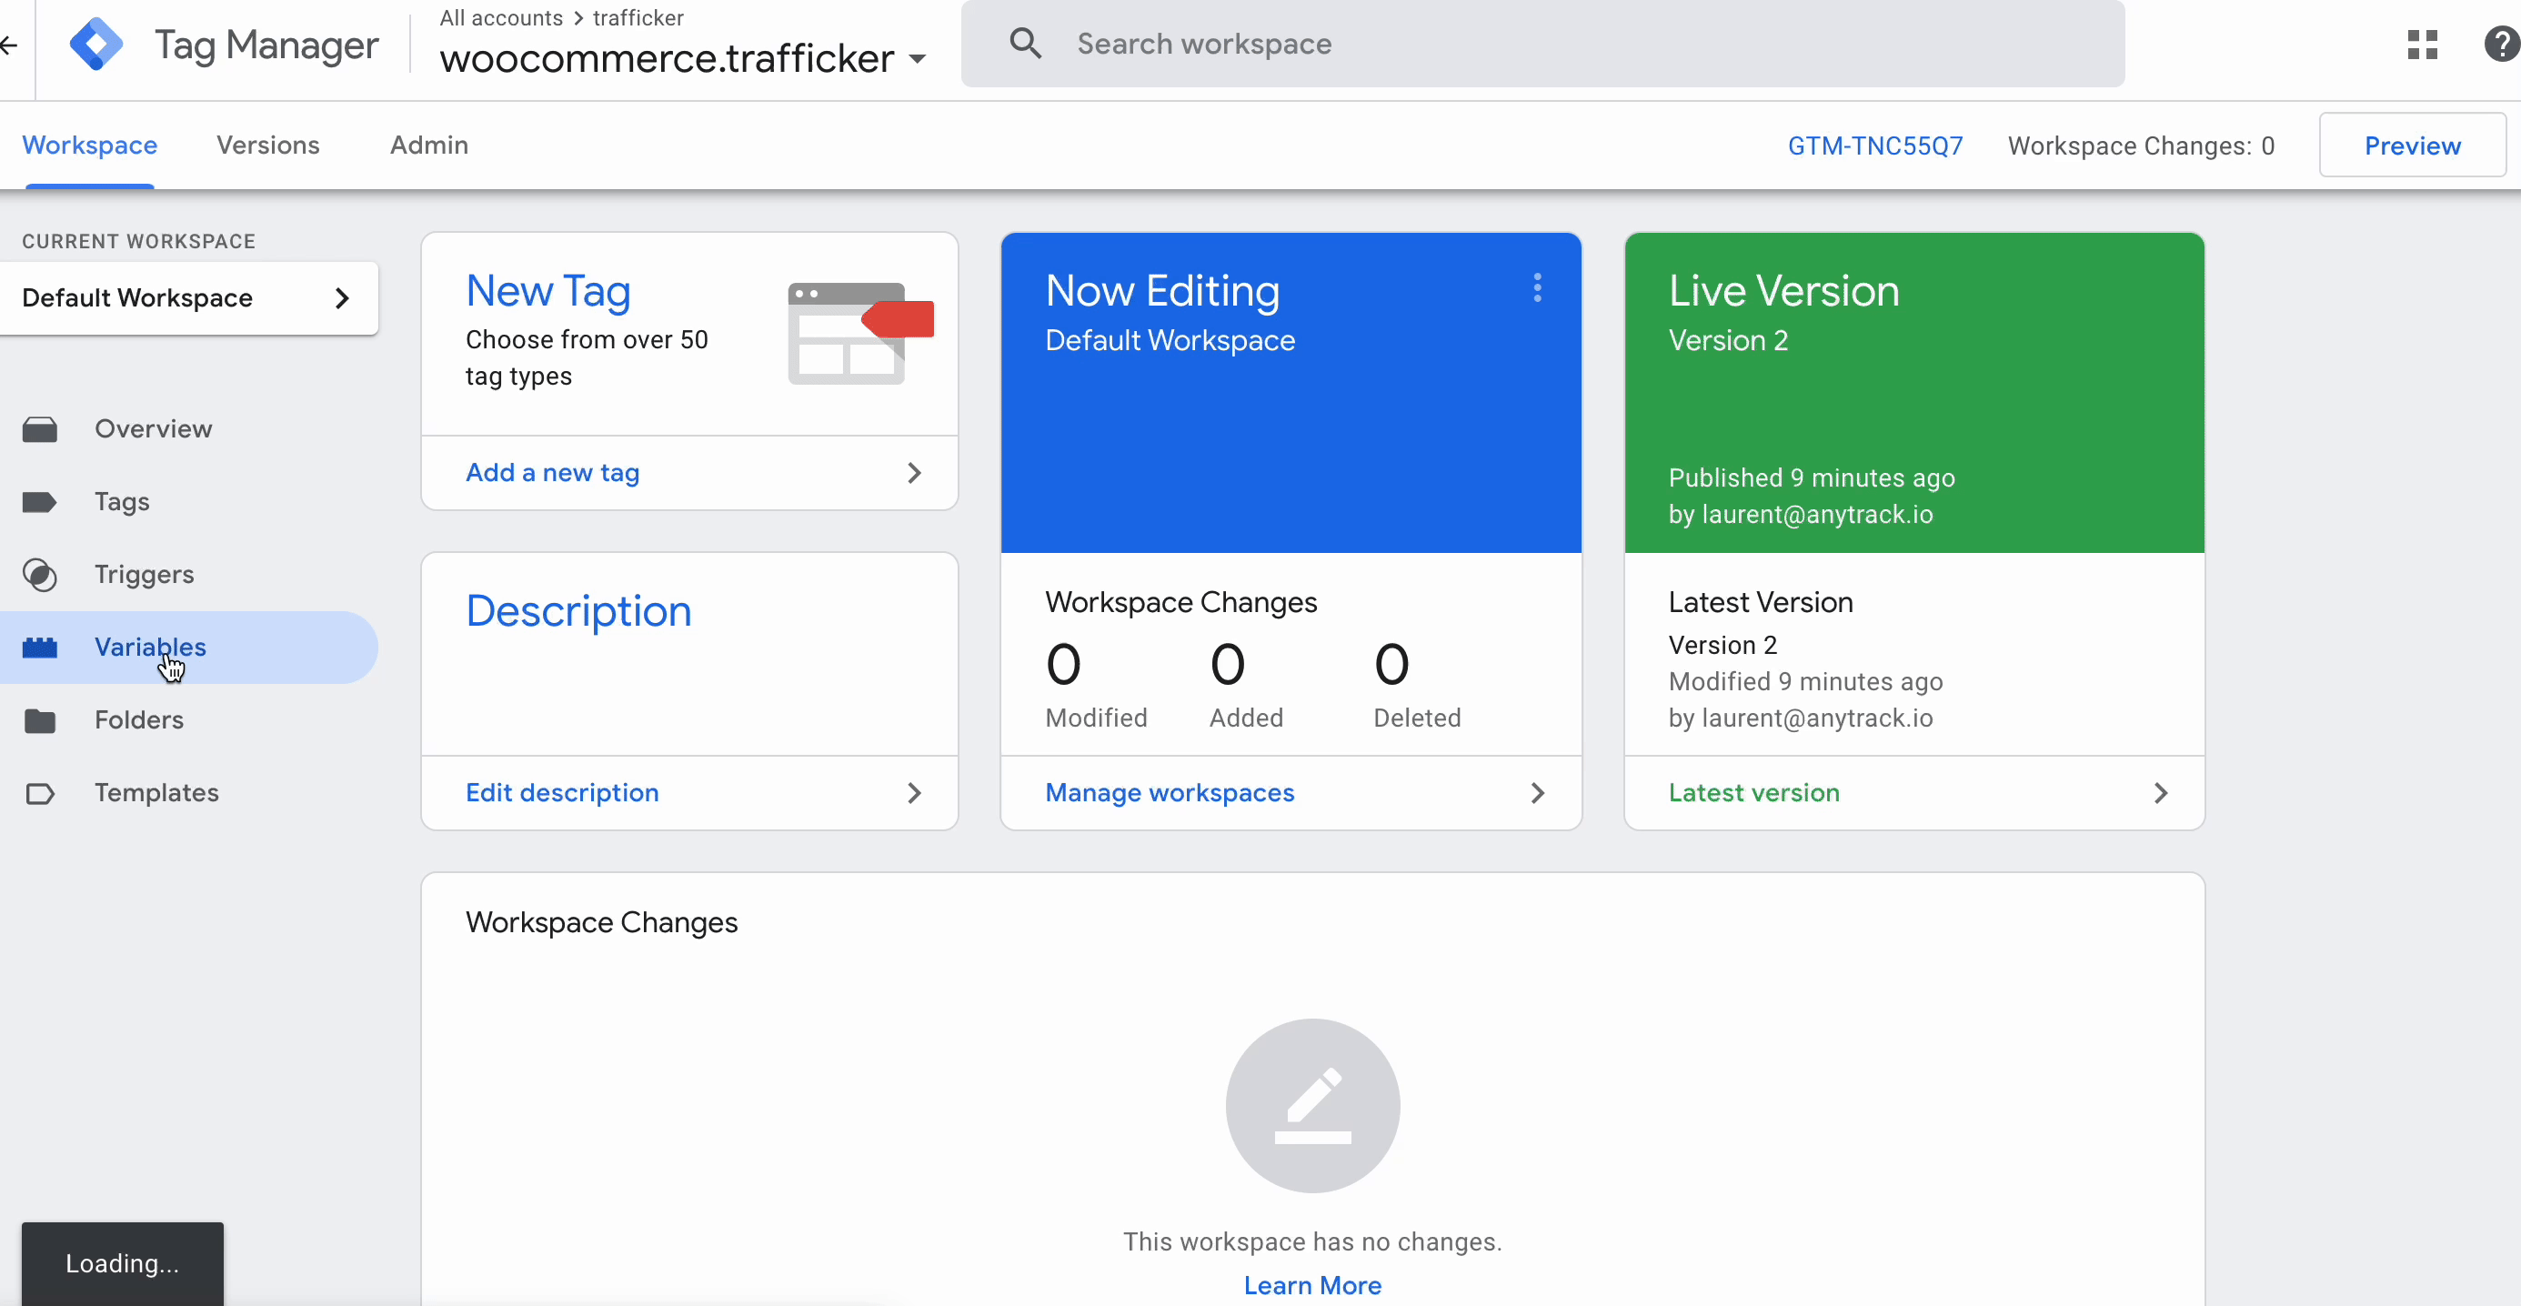
Task: Switch to the Admin tab
Action: click(428, 145)
